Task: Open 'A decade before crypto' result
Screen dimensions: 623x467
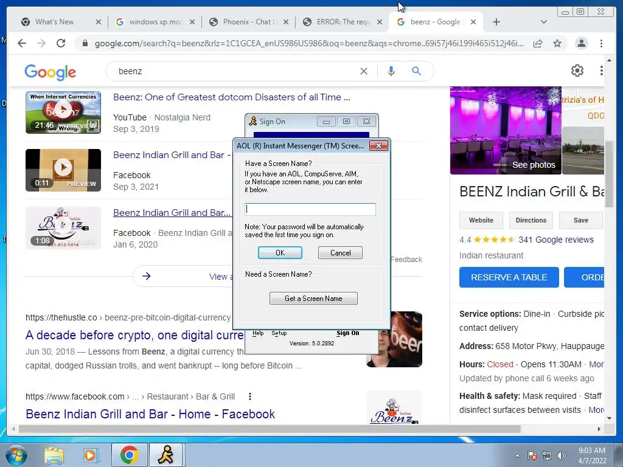Action: [x=134, y=335]
